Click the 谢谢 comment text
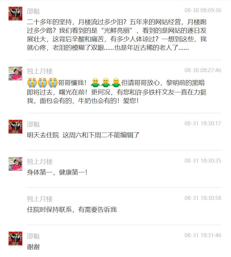 (33, 247)
